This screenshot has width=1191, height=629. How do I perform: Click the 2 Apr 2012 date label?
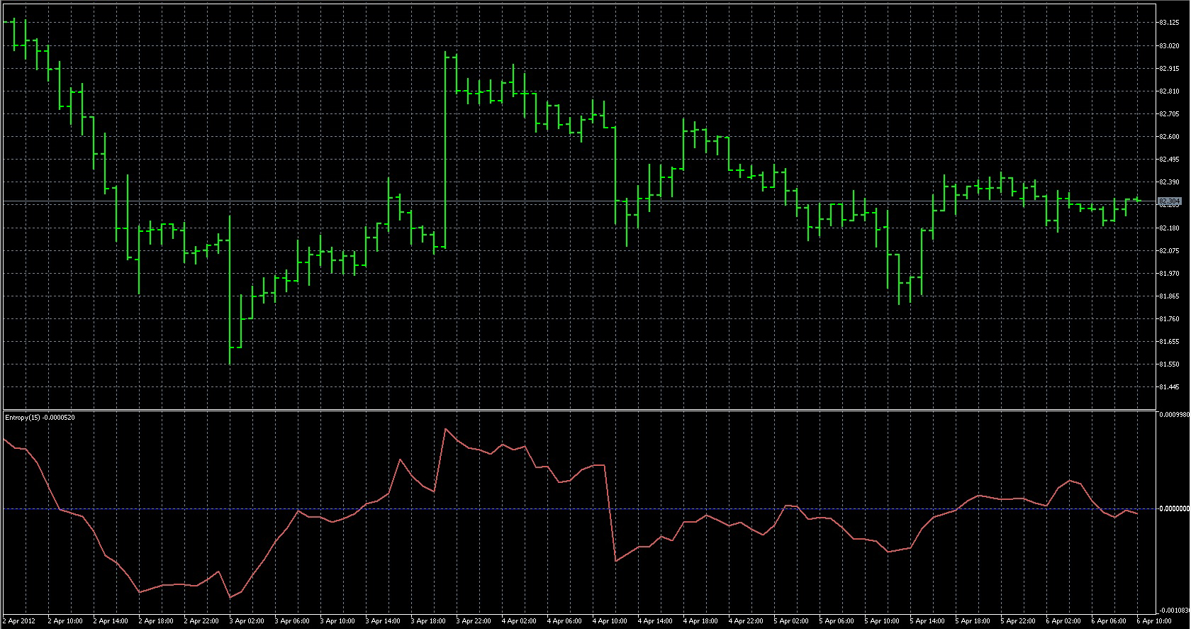(x=19, y=621)
